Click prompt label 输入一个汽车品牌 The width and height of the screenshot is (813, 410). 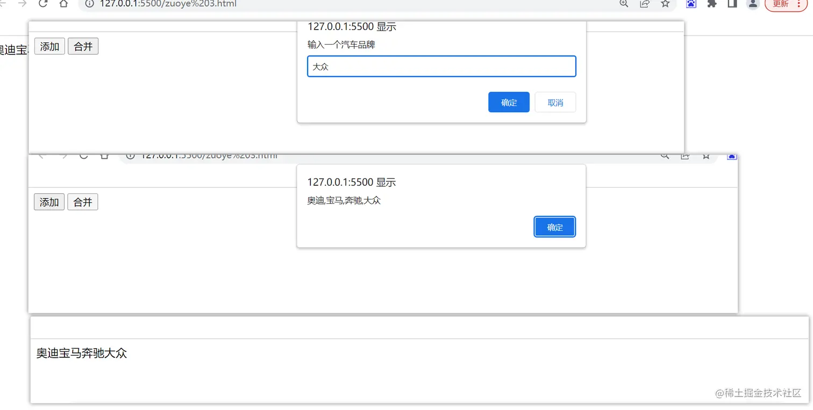[341, 45]
